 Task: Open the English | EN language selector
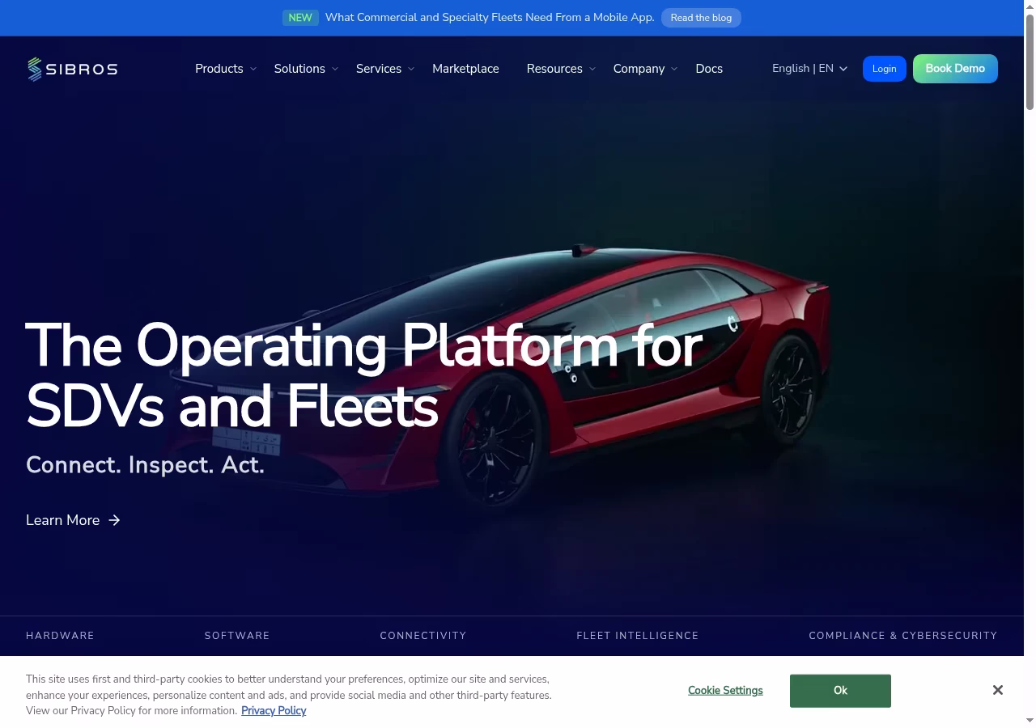coord(809,69)
